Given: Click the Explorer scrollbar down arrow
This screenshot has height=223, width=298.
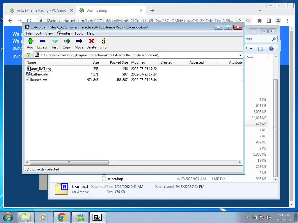Looking at the screenshot, I should (276, 179).
